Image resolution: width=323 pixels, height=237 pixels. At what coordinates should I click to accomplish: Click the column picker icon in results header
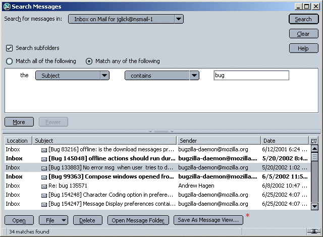coord(314,141)
